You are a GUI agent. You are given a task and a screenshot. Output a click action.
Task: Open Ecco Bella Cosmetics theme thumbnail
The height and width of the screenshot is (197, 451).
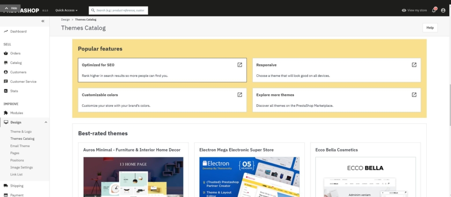tap(366, 177)
